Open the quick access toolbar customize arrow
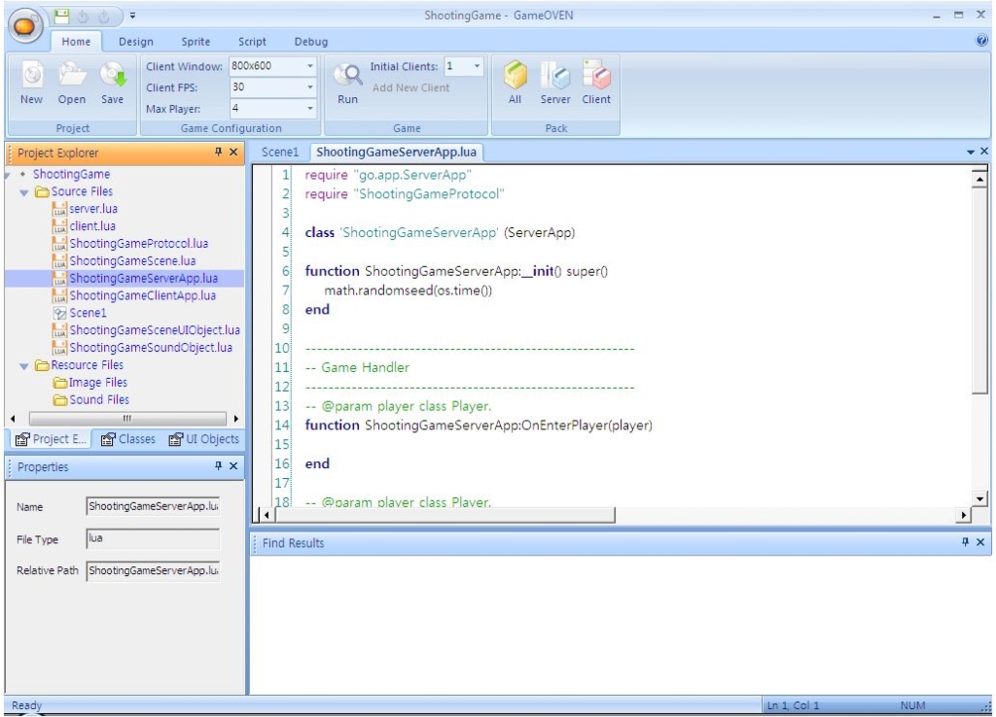This screenshot has height=717, width=996. (x=132, y=16)
